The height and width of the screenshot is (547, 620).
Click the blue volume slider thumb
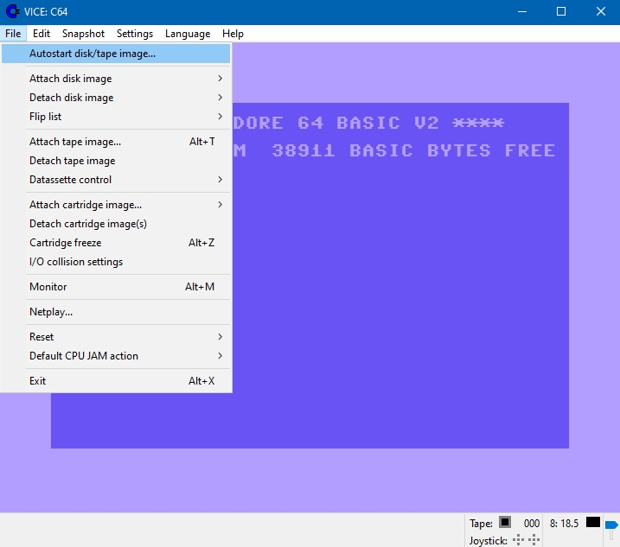click(x=611, y=525)
